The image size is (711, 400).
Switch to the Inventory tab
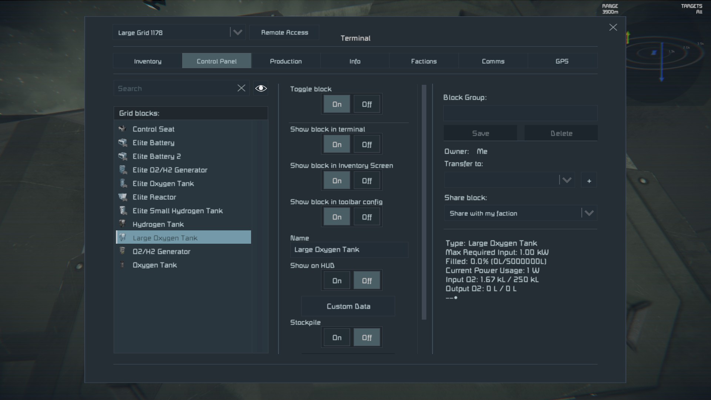147,61
